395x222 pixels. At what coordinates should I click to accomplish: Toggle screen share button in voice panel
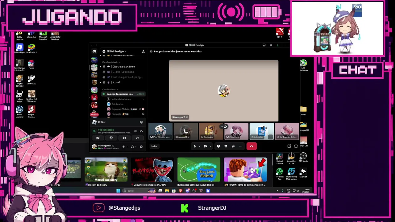point(111,138)
